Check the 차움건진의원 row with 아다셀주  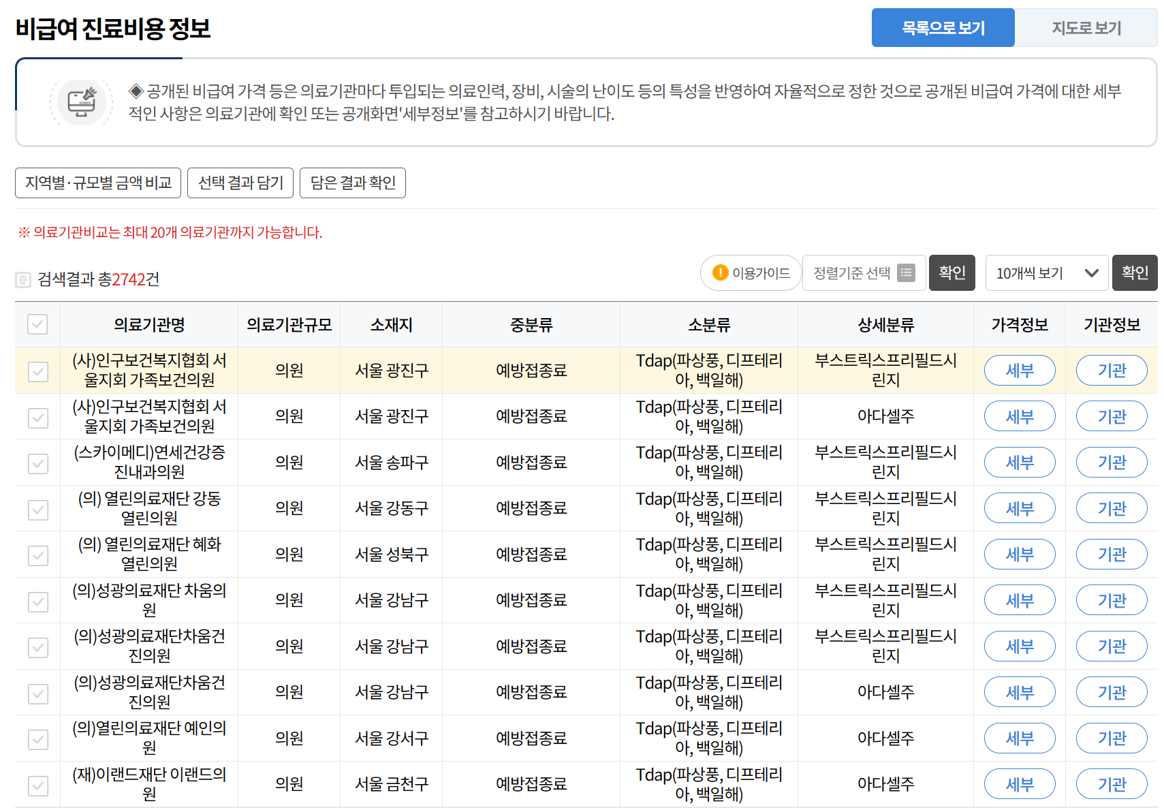point(38,693)
